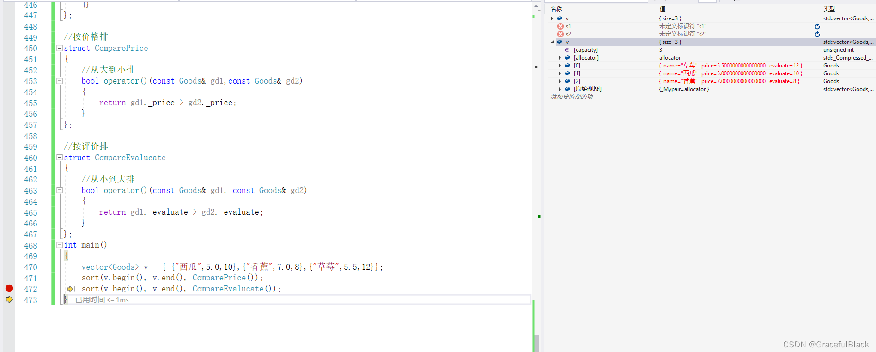
Task: Collapse the struct CompareEvalucate block
Action: [x=60, y=158]
